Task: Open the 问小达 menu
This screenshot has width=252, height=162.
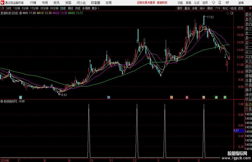Action: [81, 3]
